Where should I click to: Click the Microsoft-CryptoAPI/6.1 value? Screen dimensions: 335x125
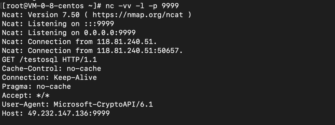pos(103,104)
